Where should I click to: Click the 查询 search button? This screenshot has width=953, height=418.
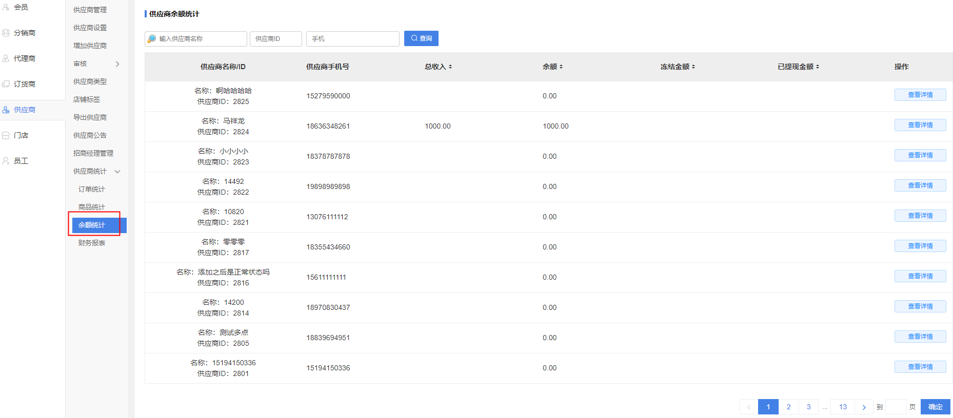[421, 38]
